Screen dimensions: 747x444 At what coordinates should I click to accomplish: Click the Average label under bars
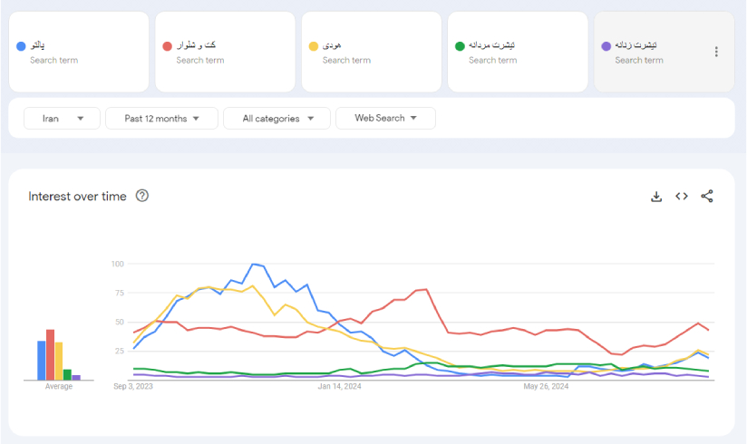(x=59, y=386)
